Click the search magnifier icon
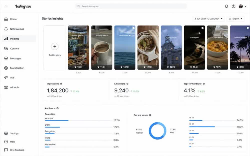This screenshot has width=250, height=156. [78, 6]
